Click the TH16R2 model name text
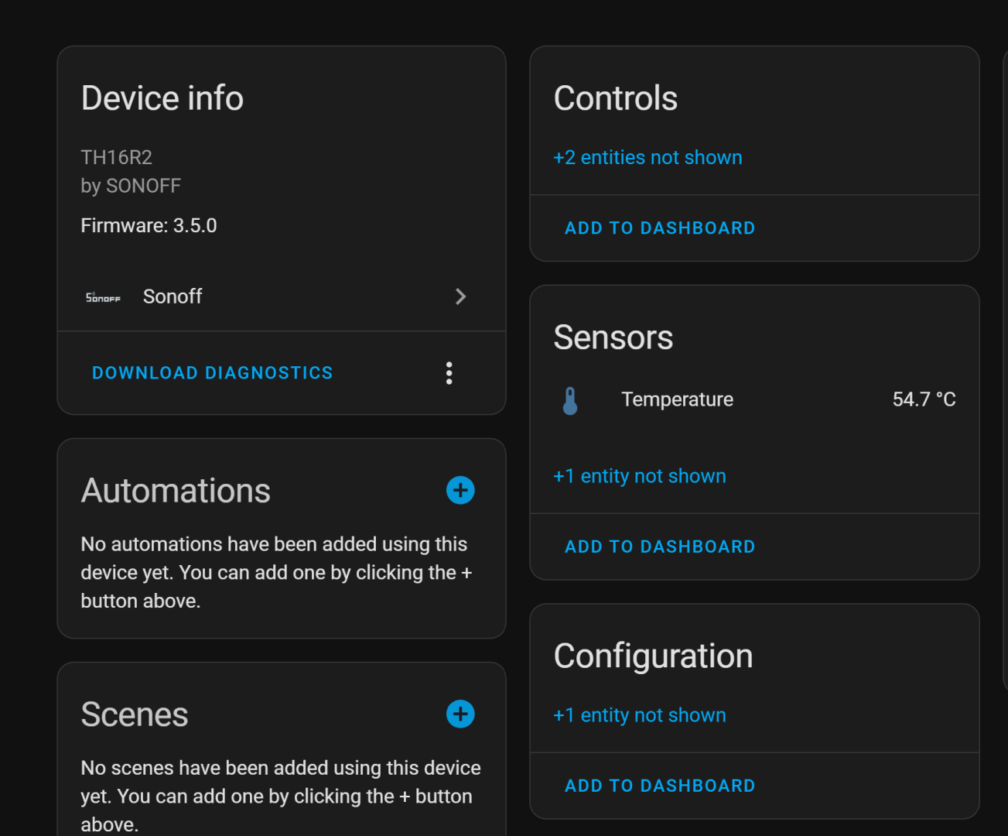 pyautogui.click(x=117, y=158)
